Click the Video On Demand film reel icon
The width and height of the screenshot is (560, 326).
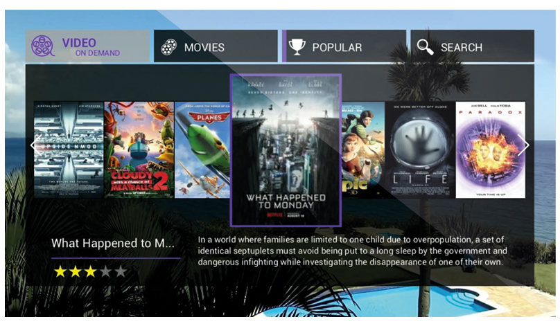tap(43, 46)
